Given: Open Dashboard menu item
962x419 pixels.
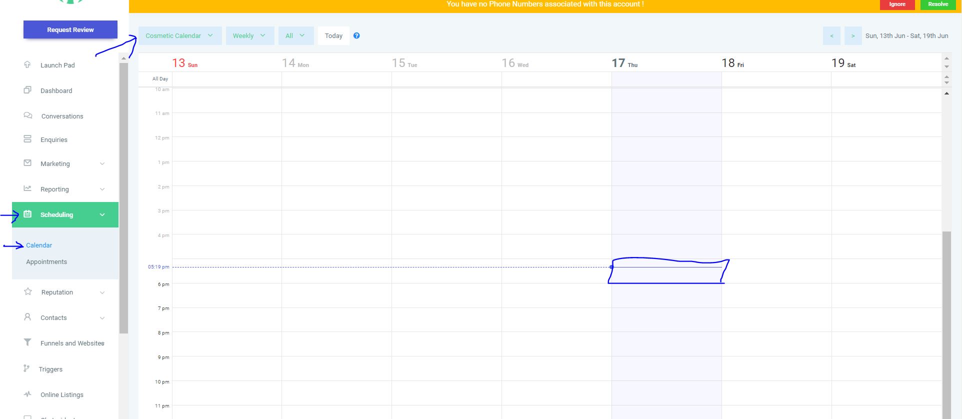Looking at the screenshot, I should coord(56,90).
